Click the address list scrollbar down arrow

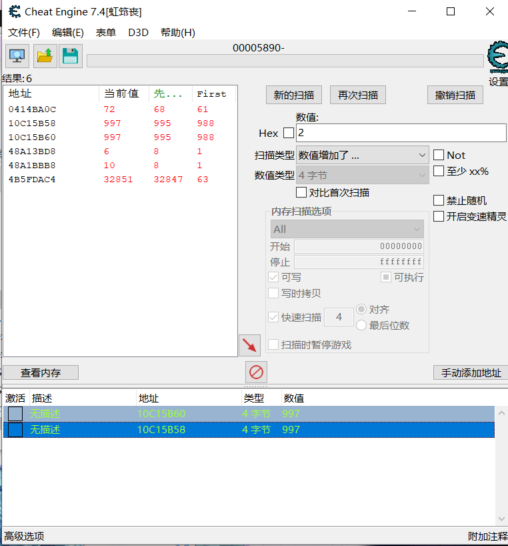point(501,519)
